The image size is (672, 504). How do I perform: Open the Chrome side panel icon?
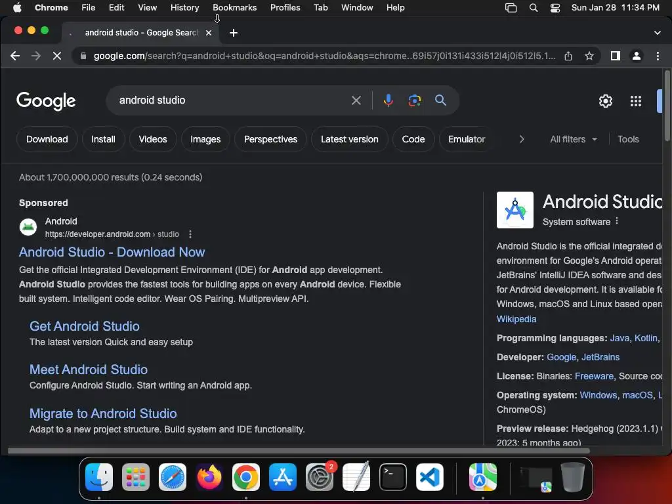[x=616, y=56]
